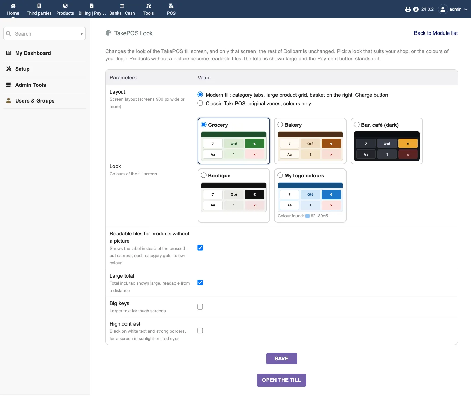Choose the Boutique look radio button
The image size is (471, 397).
(x=203, y=175)
